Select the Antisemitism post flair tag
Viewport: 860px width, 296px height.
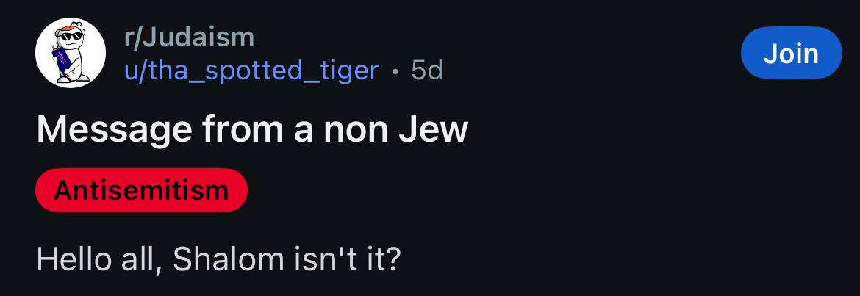click(x=141, y=190)
